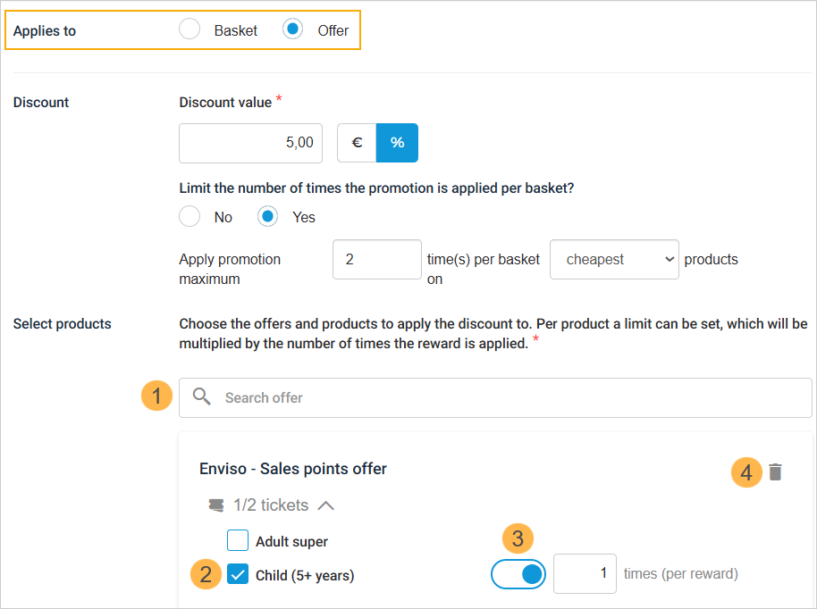Uncheck the Child (5+ years) checkbox

point(238,575)
